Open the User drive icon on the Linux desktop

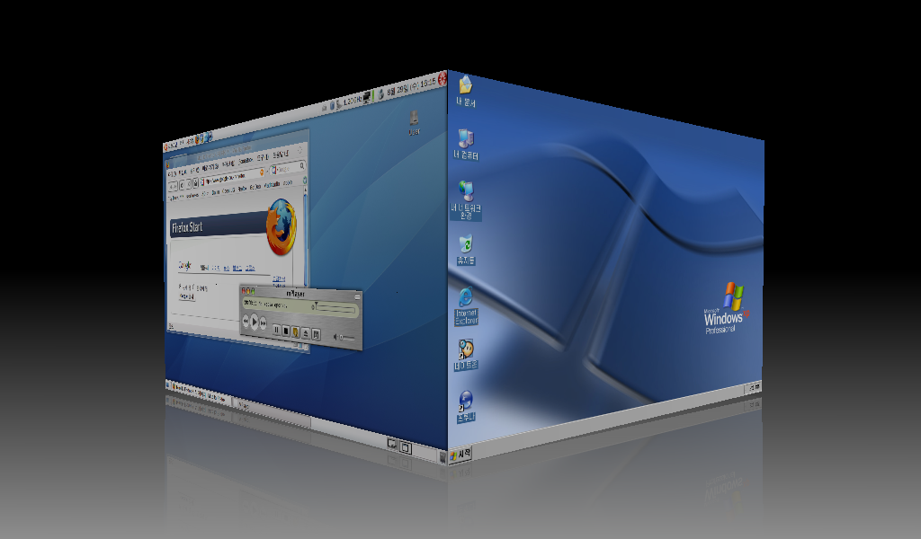click(x=414, y=122)
